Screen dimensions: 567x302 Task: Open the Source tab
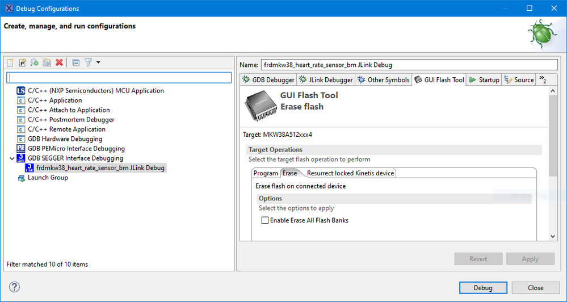pos(519,80)
